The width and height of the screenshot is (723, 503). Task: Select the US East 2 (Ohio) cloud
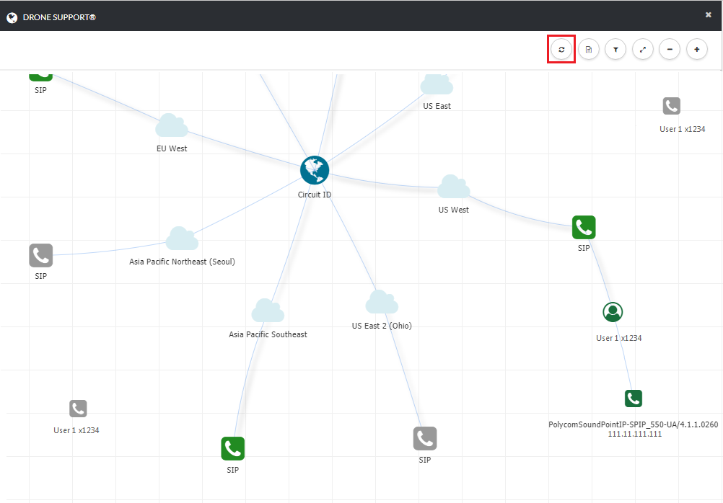click(x=381, y=303)
